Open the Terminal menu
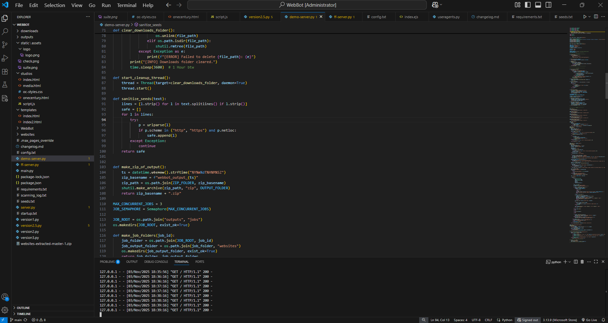Image resolution: width=608 pixels, height=323 pixels. (126, 5)
